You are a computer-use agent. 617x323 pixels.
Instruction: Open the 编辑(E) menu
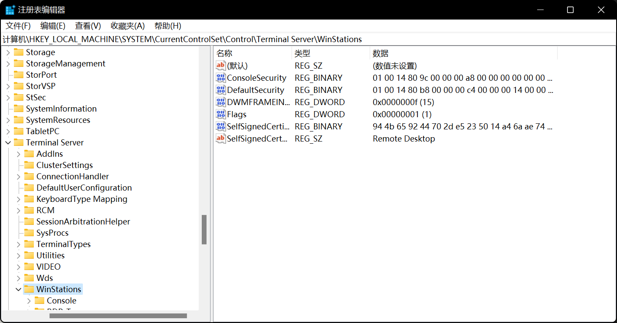tap(53, 26)
